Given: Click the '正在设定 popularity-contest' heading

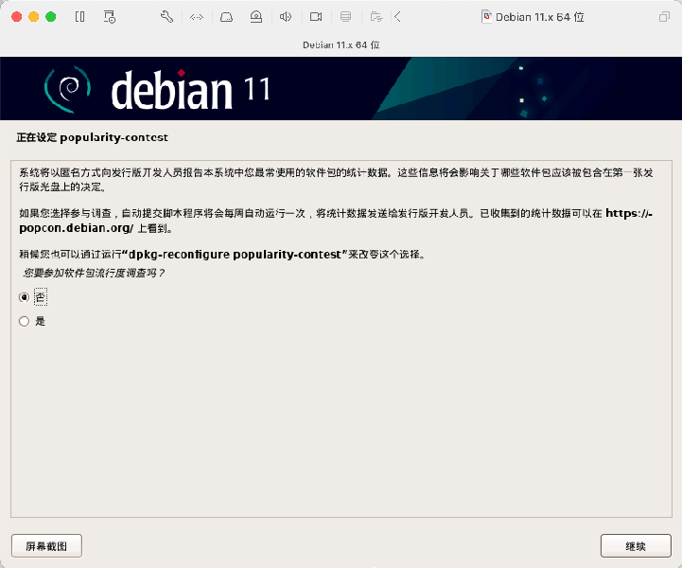Looking at the screenshot, I should coord(92,137).
